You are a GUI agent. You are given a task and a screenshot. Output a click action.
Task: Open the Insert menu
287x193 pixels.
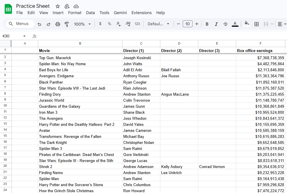click(x=58, y=13)
